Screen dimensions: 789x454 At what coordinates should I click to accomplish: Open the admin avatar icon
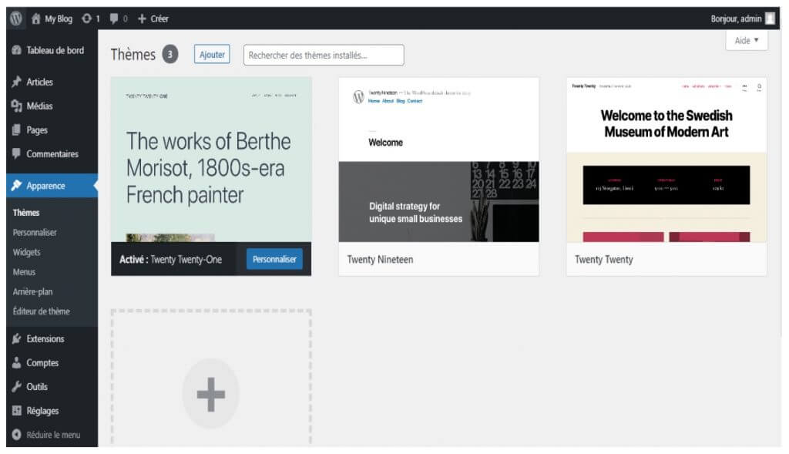click(x=770, y=18)
